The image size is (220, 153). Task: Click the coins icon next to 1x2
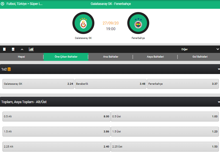tap(9, 69)
